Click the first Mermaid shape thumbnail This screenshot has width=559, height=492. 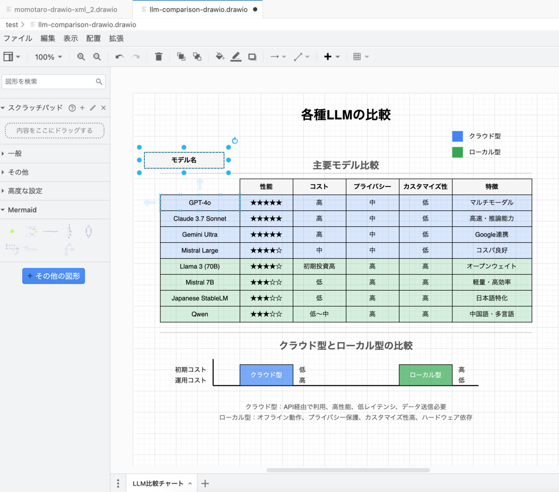[x=12, y=231]
